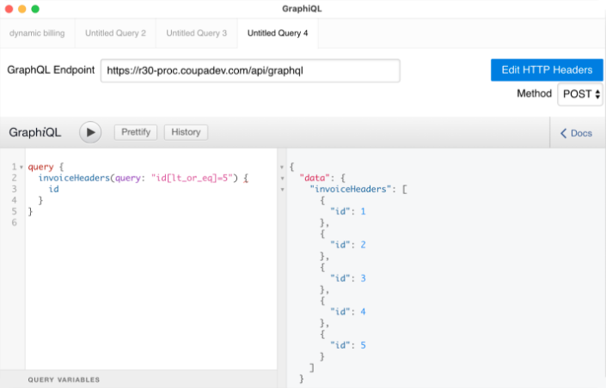This screenshot has width=606, height=388.
Task: Click the id field on line 3
Action: pos(53,189)
